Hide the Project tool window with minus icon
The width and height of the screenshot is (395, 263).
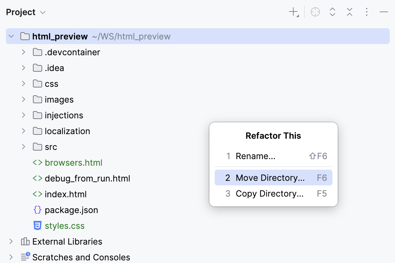pyautogui.click(x=384, y=12)
